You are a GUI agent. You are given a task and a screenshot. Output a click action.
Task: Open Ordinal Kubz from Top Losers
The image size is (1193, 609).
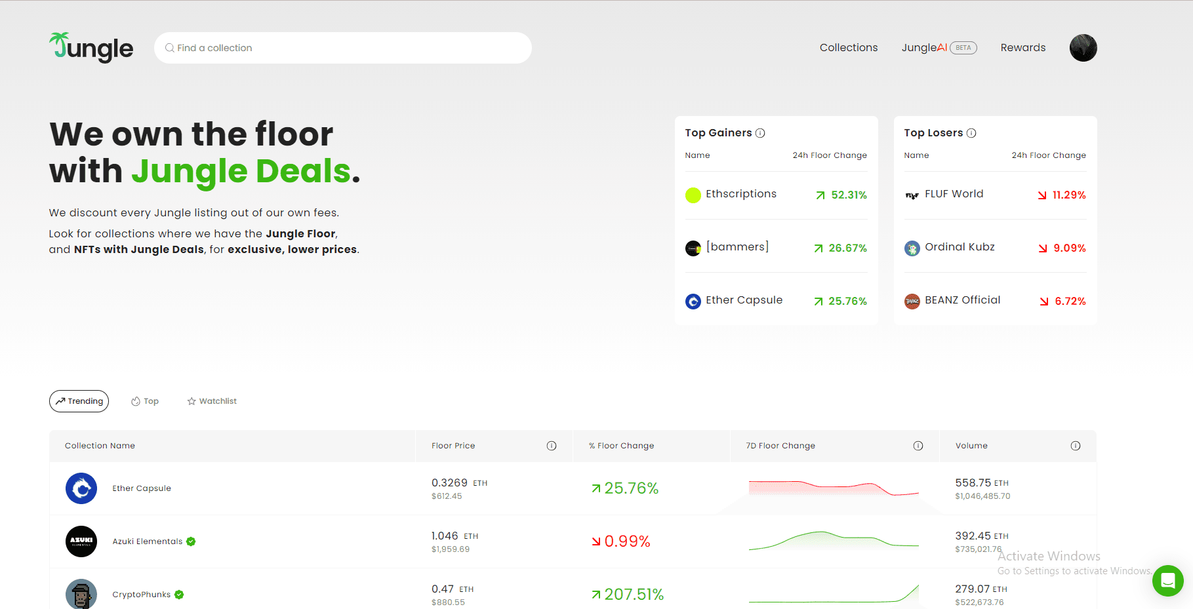(960, 247)
